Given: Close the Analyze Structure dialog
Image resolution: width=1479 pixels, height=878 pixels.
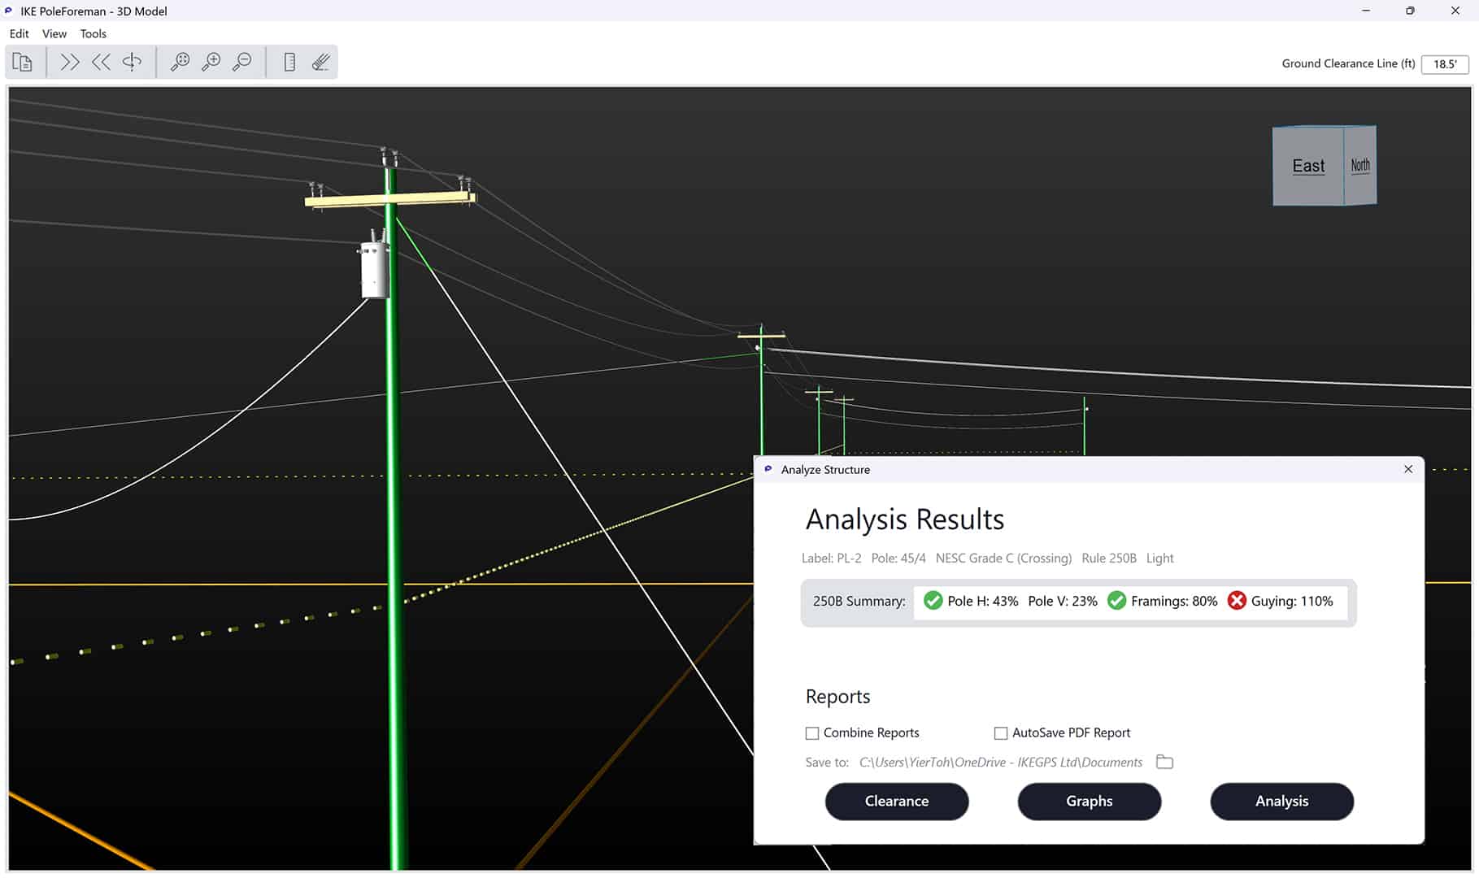Looking at the screenshot, I should coord(1408,469).
